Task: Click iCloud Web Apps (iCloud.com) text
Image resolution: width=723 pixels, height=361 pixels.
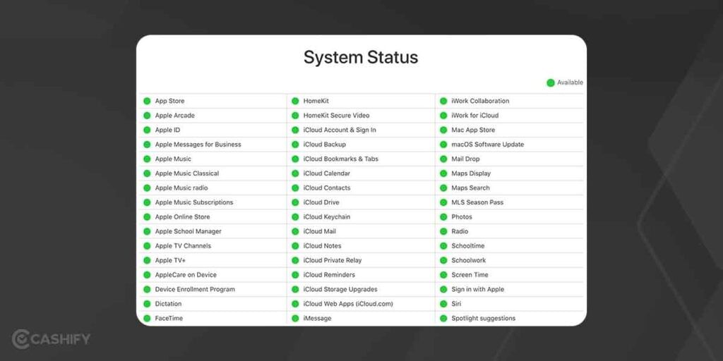Action: click(x=348, y=304)
